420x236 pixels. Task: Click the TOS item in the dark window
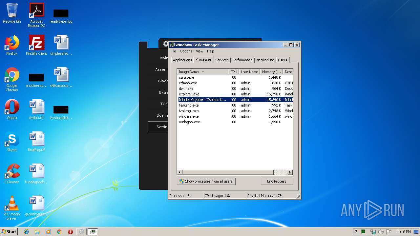(x=164, y=104)
